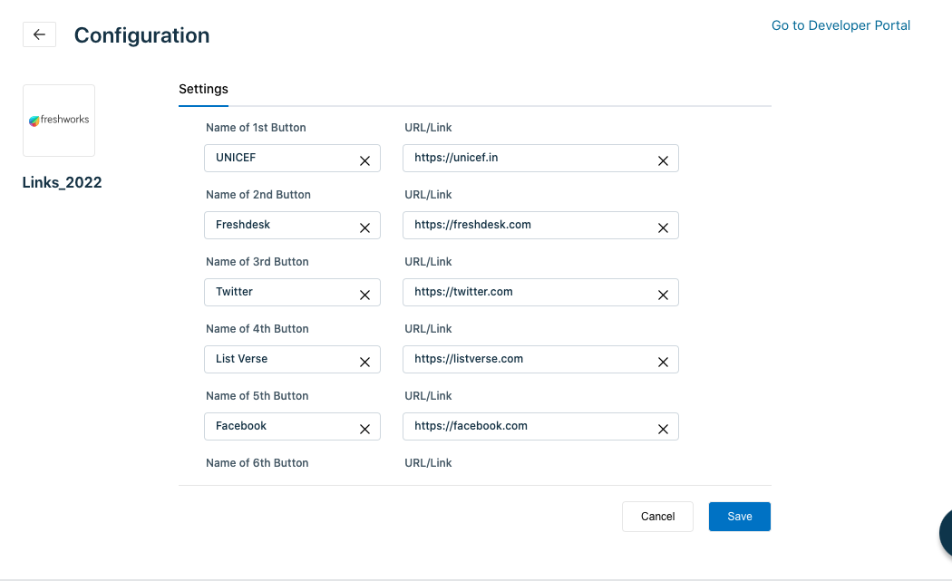Click the Configuration page heading
The width and height of the screenshot is (952, 581).
pos(142,35)
